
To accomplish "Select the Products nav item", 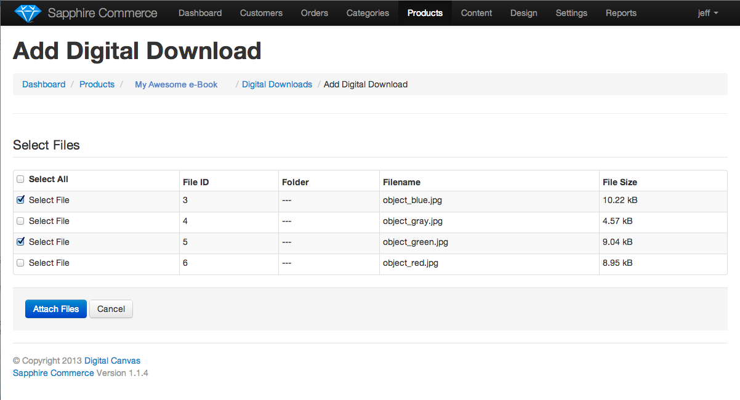I will click(x=425, y=13).
